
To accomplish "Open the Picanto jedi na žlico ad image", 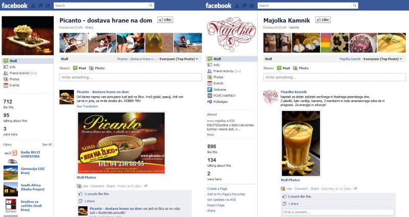I will click(121, 143).
